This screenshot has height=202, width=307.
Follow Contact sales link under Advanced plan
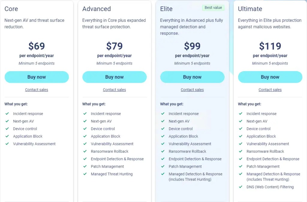tap(114, 90)
